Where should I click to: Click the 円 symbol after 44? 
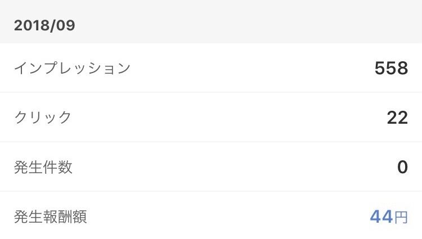click(401, 218)
